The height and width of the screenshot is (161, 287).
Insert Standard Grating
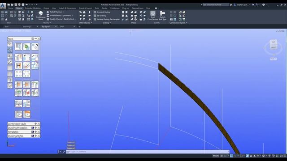click(102, 12)
